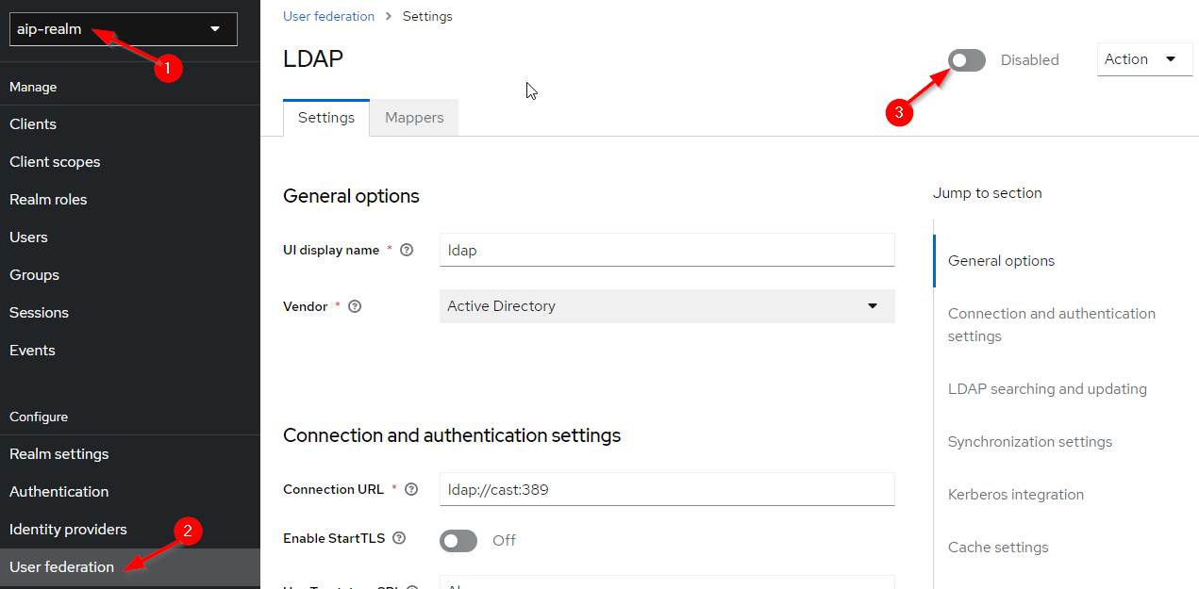Open Realm settings from sidebar
The width and height of the screenshot is (1199, 589).
pyautogui.click(x=58, y=453)
